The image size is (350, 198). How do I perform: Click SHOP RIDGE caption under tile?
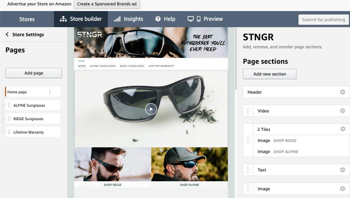point(112,185)
